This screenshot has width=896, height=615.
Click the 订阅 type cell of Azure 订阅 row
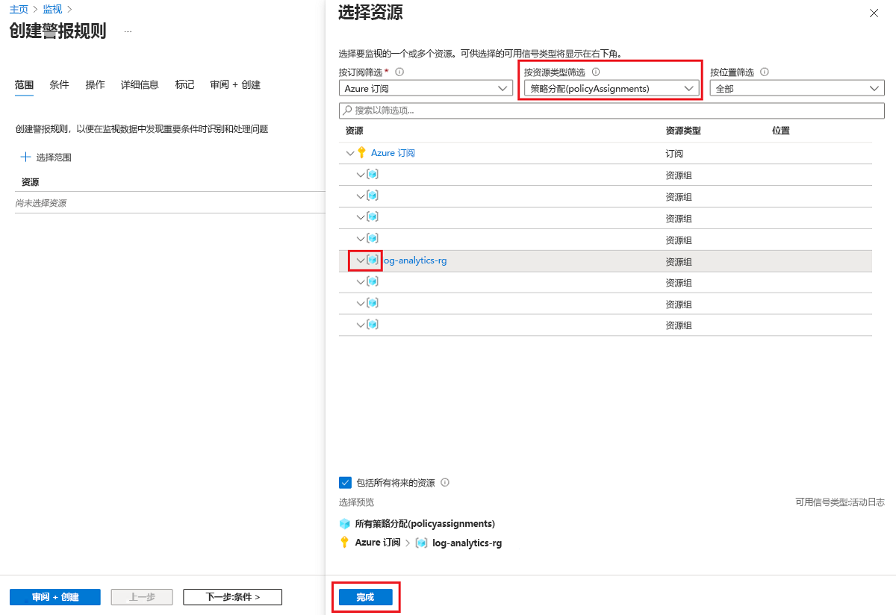click(x=674, y=154)
